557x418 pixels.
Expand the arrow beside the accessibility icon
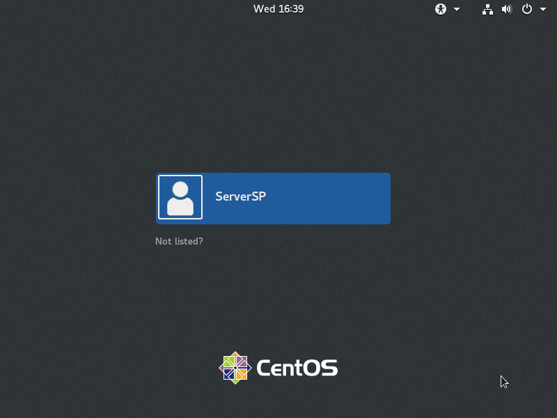click(x=457, y=9)
